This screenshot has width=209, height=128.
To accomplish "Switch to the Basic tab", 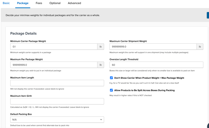I will click(x=6, y=3).
